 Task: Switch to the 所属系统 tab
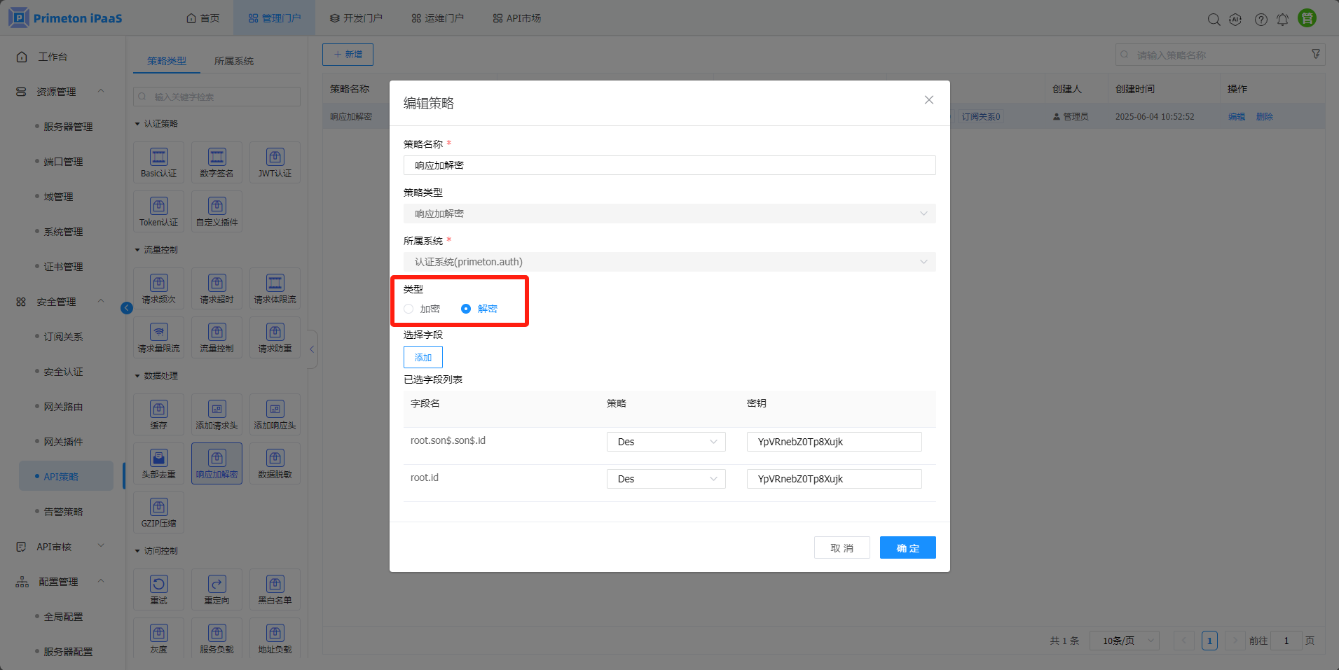point(234,61)
